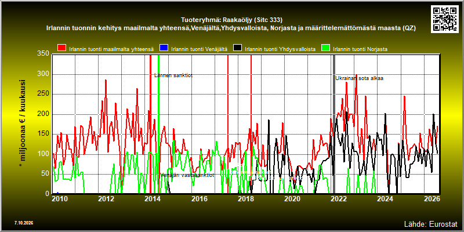Click x-axis year label 2026
Viewport: 464px width, 232px height.
pos(432,198)
